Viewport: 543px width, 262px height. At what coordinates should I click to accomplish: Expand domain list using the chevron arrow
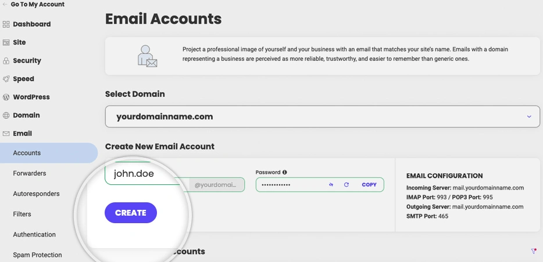pyautogui.click(x=529, y=117)
